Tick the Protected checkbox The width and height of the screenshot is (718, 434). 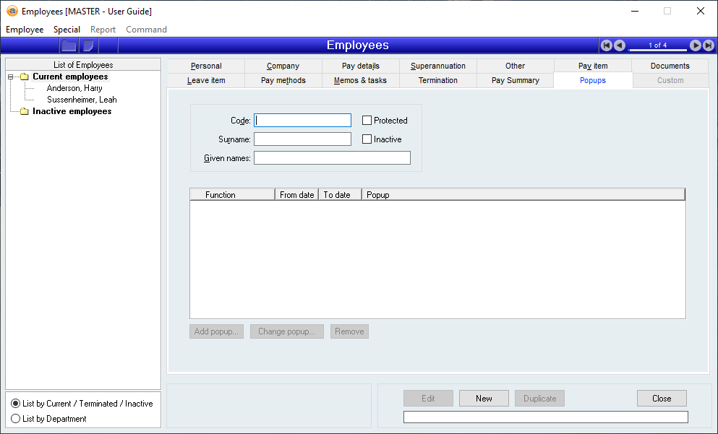367,121
